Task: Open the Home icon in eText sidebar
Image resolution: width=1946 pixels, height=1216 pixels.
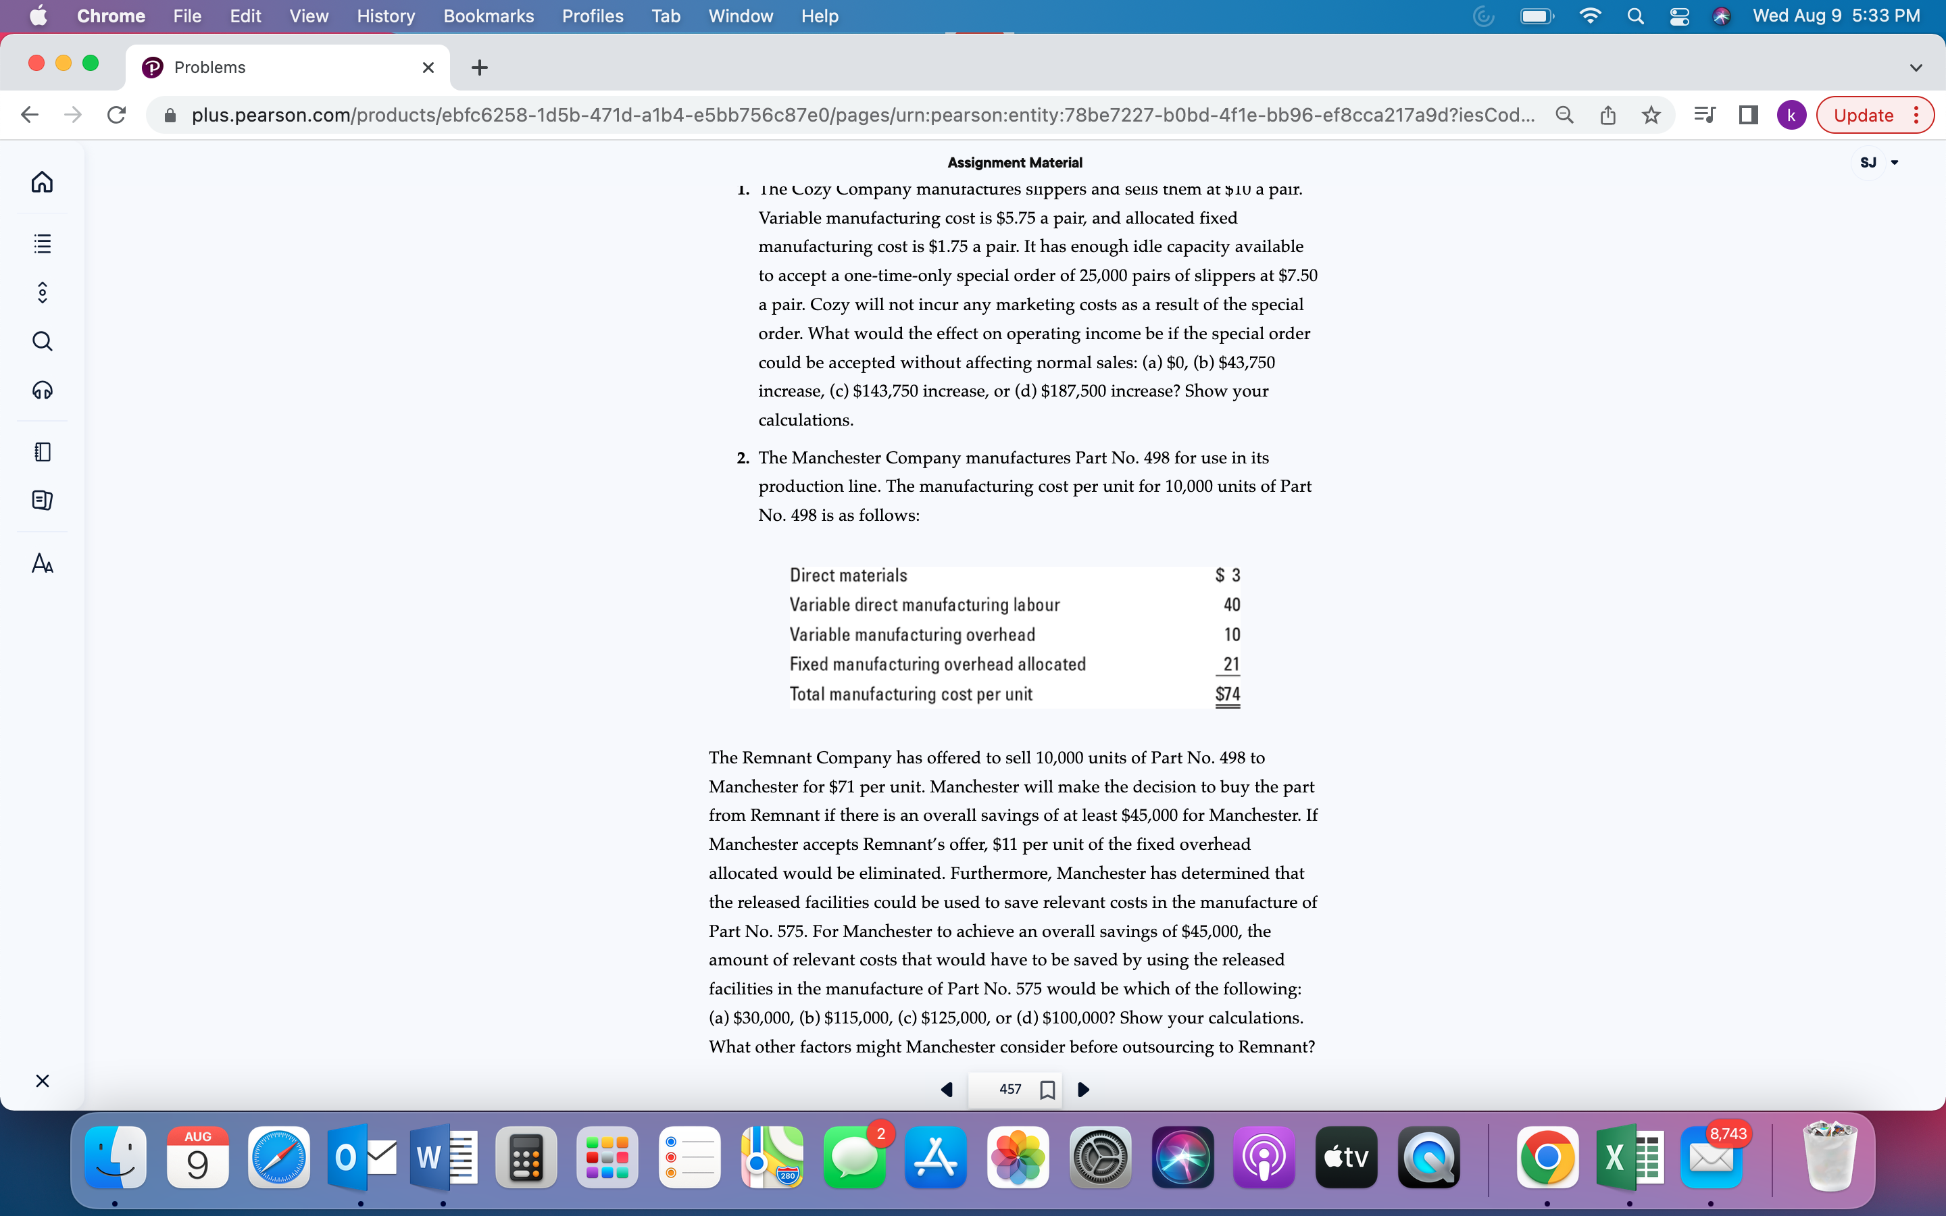Action: point(42,182)
